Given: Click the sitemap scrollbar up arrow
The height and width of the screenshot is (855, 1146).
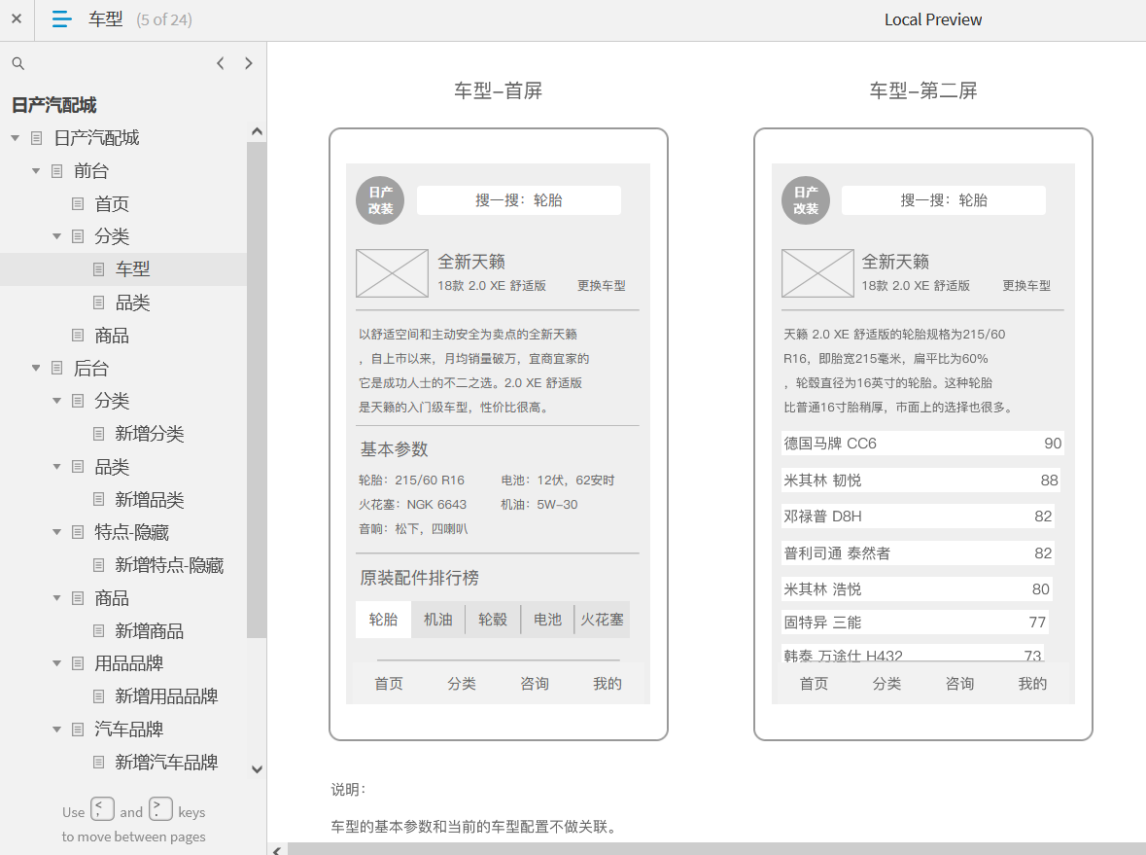Looking at the screenshot, I should [257, 131].
